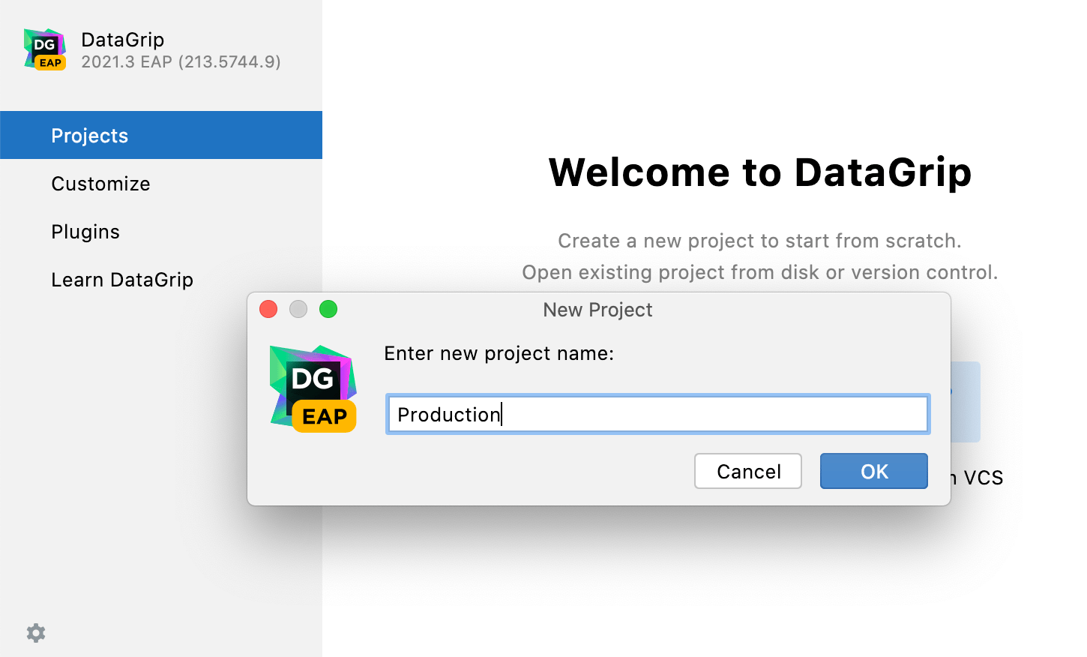Click the Welcome to DataGrip heading
Screen dimensions: 1087x657
pyautogui.click(x=760, y=173)
